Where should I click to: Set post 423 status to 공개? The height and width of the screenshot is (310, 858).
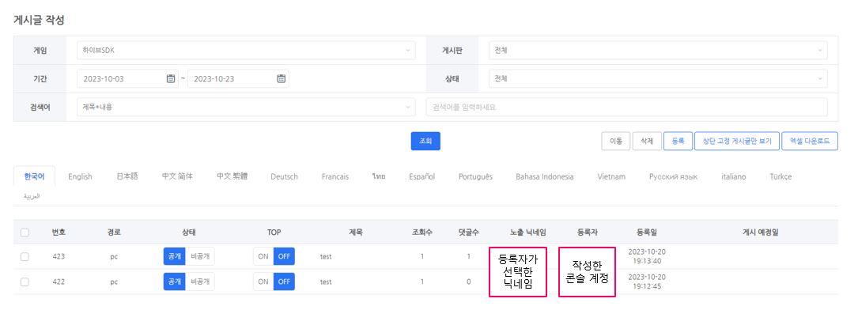[174, 256]
